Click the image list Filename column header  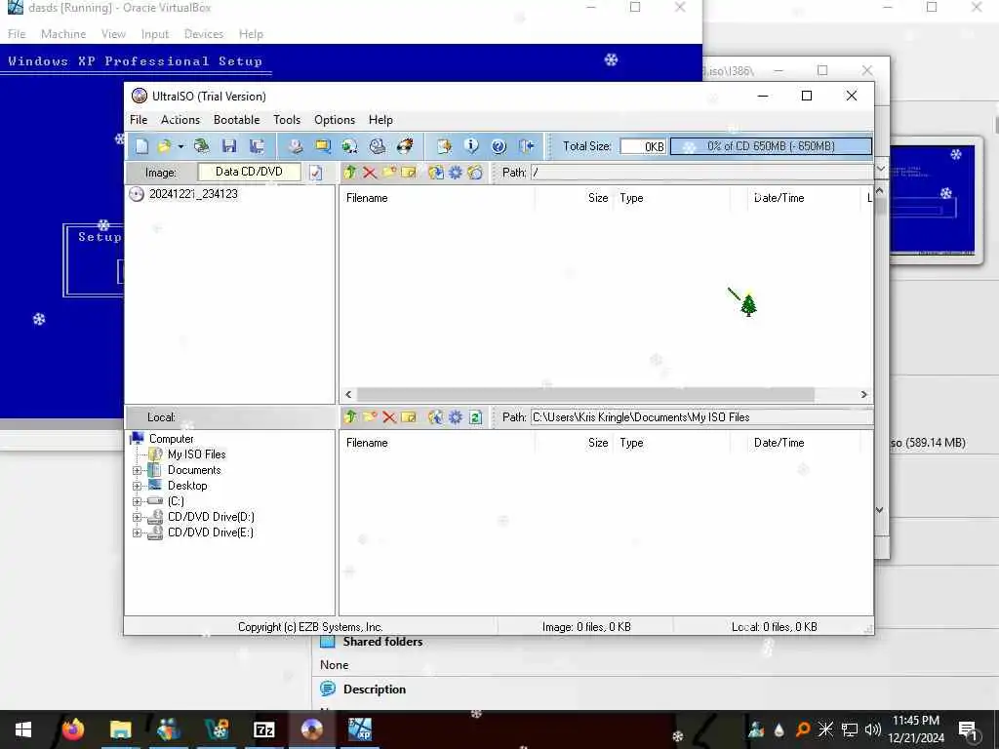[x=437, y=198]
